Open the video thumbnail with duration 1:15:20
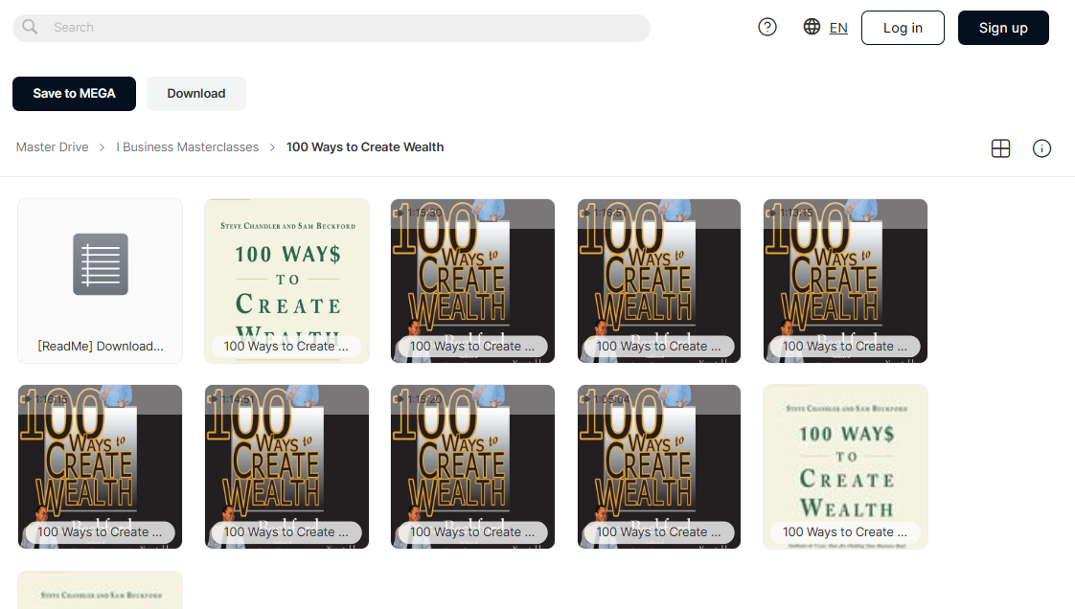The height and width of the screenshot is (609, 1075). click(x=472, y=466)
